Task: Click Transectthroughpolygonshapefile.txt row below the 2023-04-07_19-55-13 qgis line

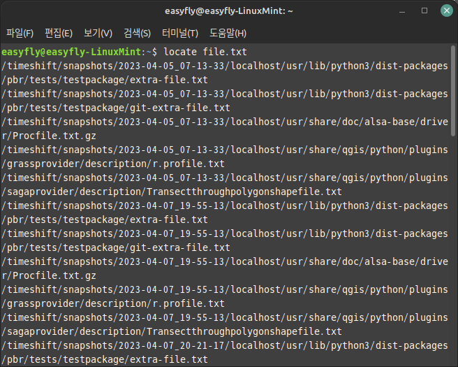Action: pyautogui.click(x=172, y=331)
